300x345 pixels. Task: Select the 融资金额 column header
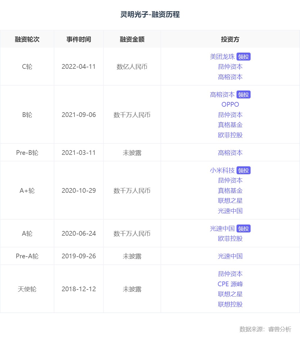132,39
